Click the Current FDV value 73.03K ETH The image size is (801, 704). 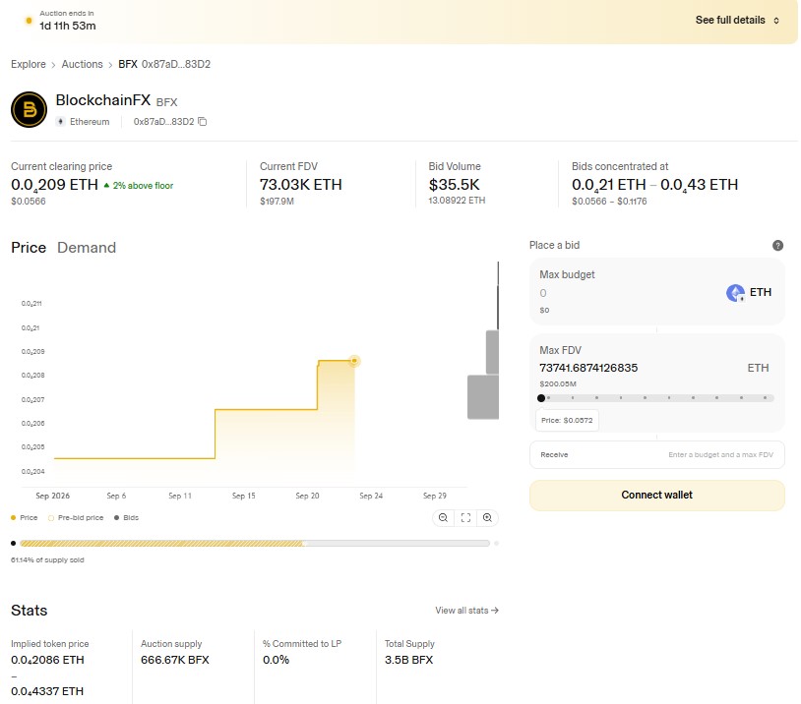click(x=300, y=184)
